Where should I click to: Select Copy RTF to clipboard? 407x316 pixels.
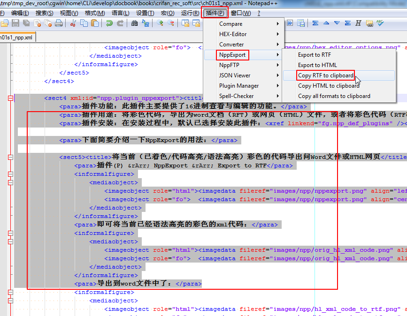pyautogui.click(x=326, y=75)
